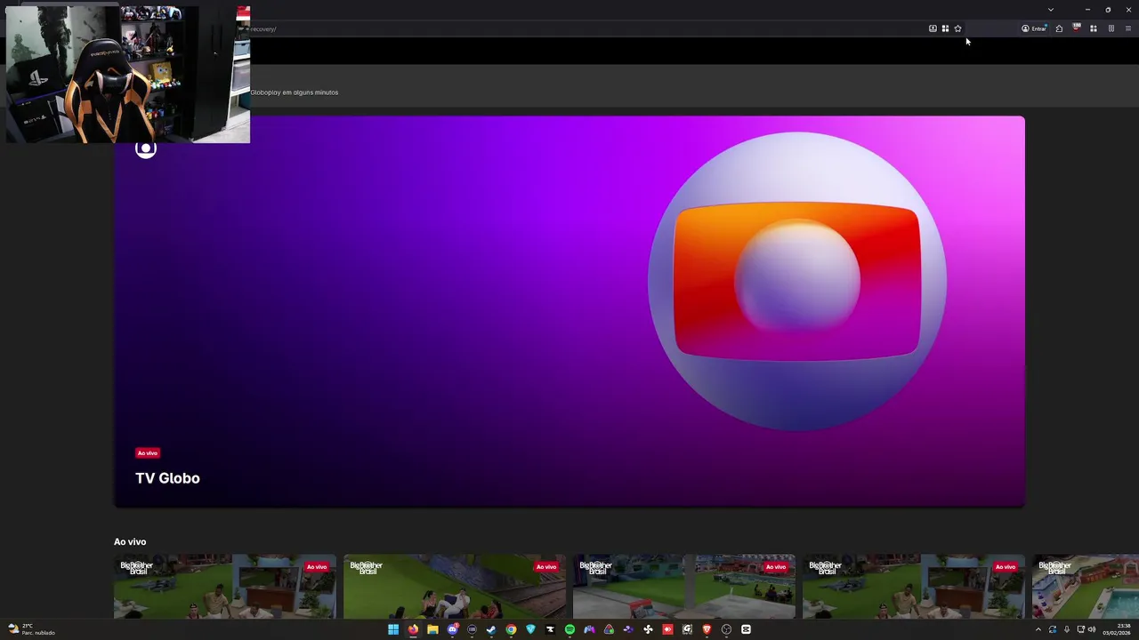Click the Entrar account button in toolbar
Viewport: 1139px width, 640px height.
[1034, 28]
